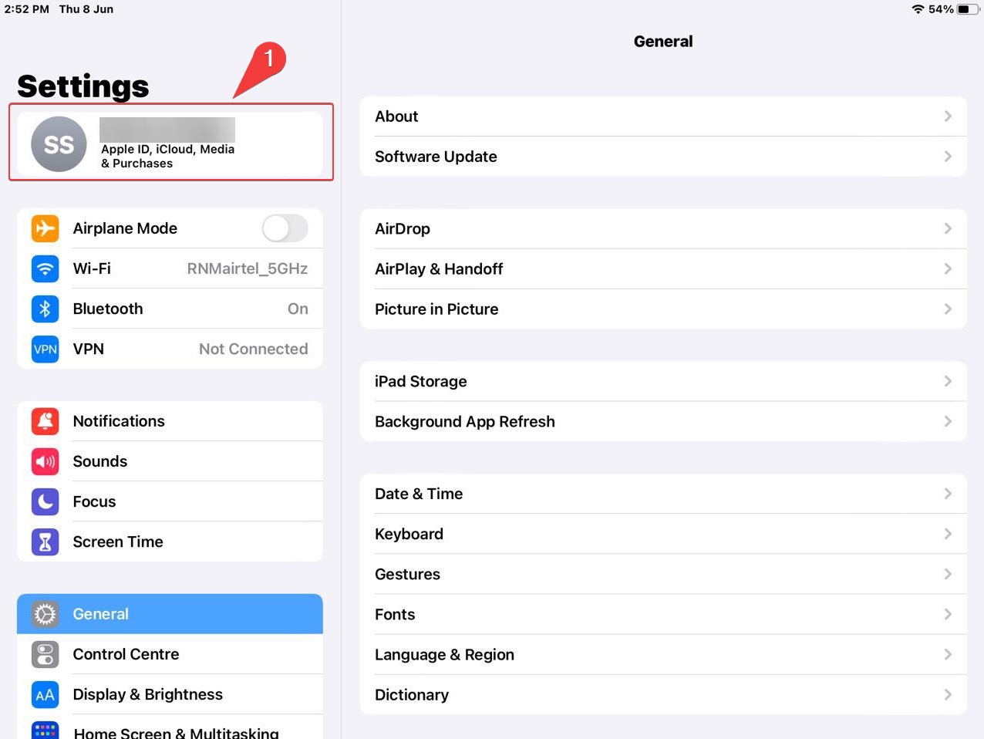
Task: Tap the Dictionary row chevron
Action: [x=948, y=695]
